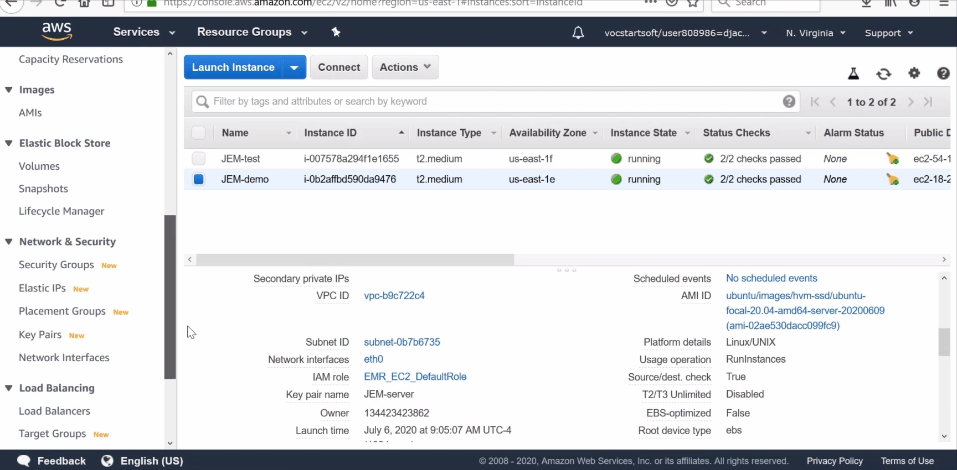Screen dimensions: 957x470
Task: Open the settings gear icon
Action: click(x=914, y=73)
